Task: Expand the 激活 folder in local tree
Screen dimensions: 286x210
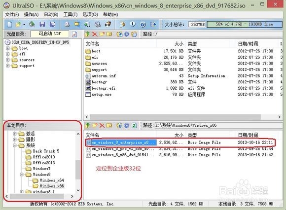Action: coord(15,134)
